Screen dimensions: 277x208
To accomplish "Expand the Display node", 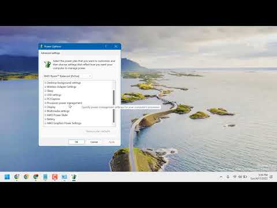I will [46, 107].
